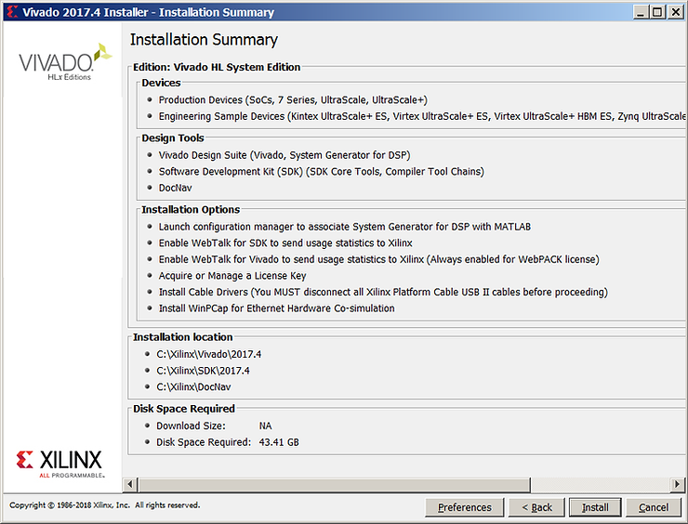Click Acquire or Manage a License Key
The image size is (688, 524).
pos(232,276)
